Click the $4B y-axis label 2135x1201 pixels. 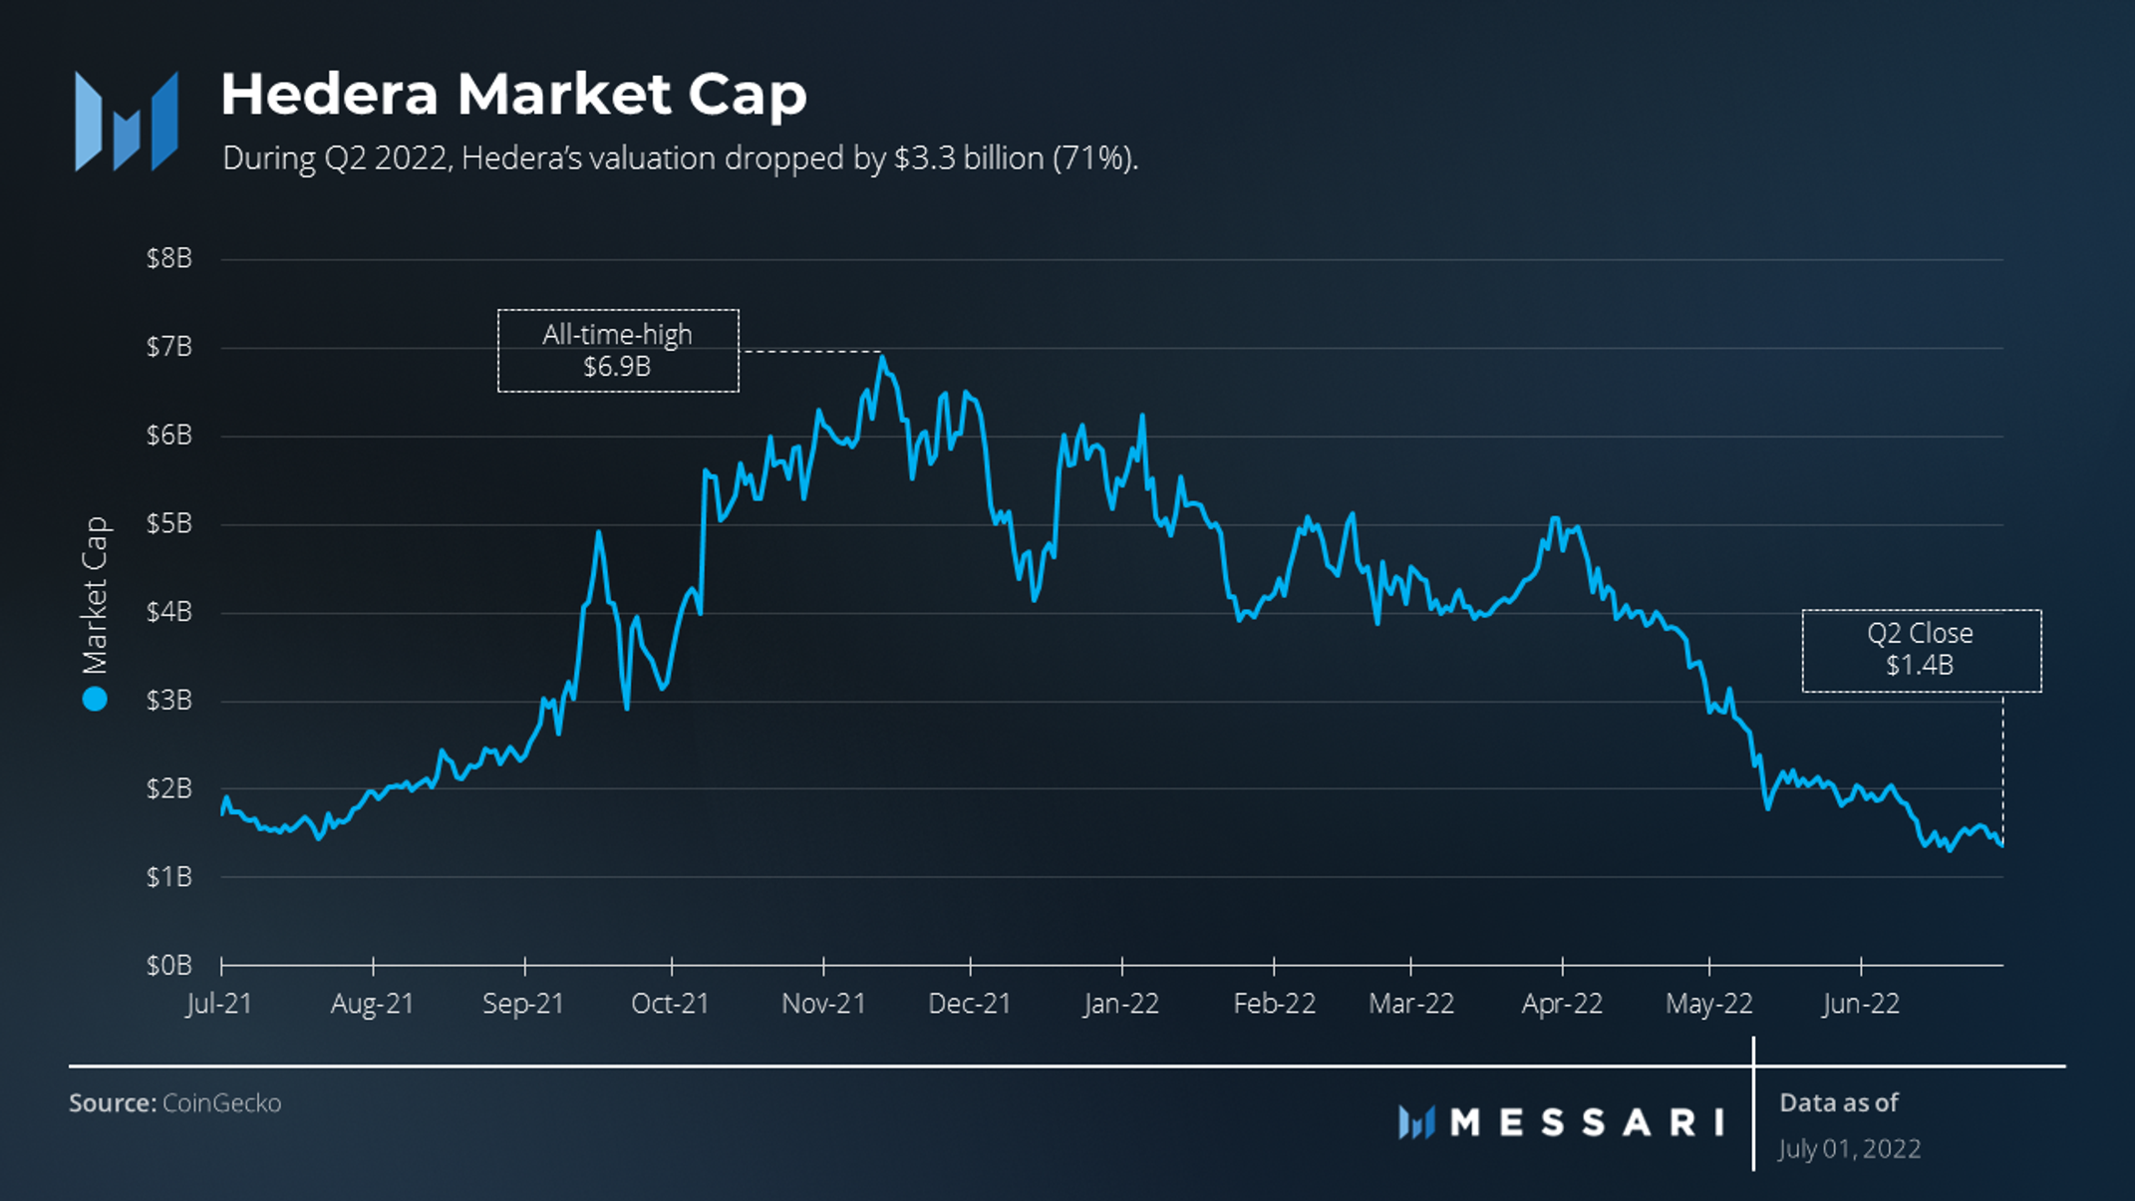pyautogui.click(x=169, y=612)
